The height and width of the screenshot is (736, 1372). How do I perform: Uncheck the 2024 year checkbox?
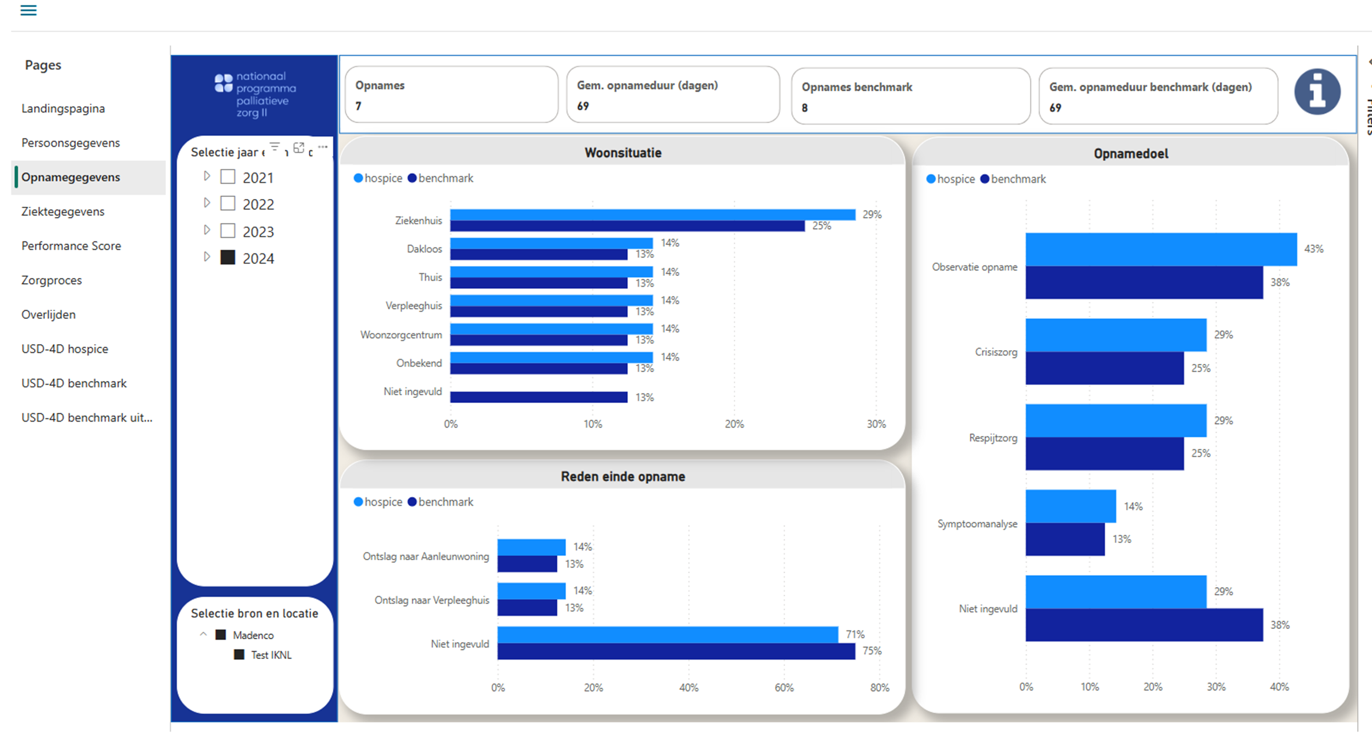coord(227,258)
